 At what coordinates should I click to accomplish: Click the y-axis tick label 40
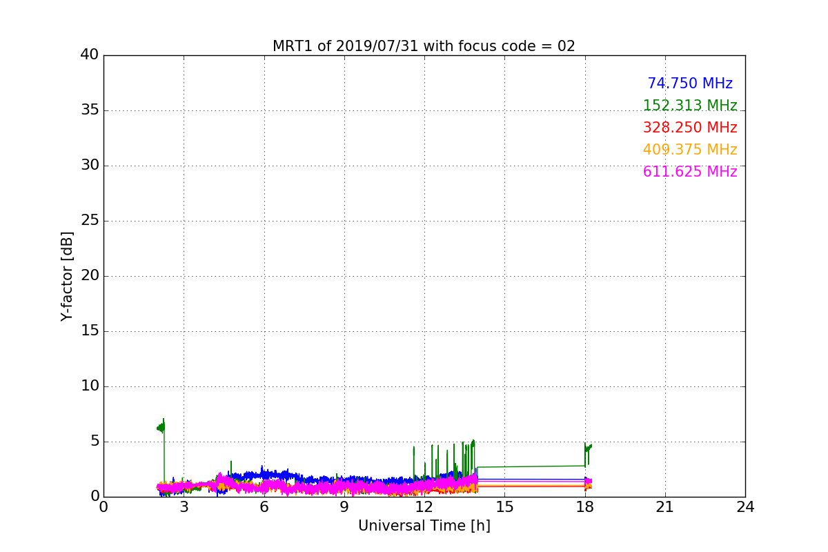click(90, 55)
